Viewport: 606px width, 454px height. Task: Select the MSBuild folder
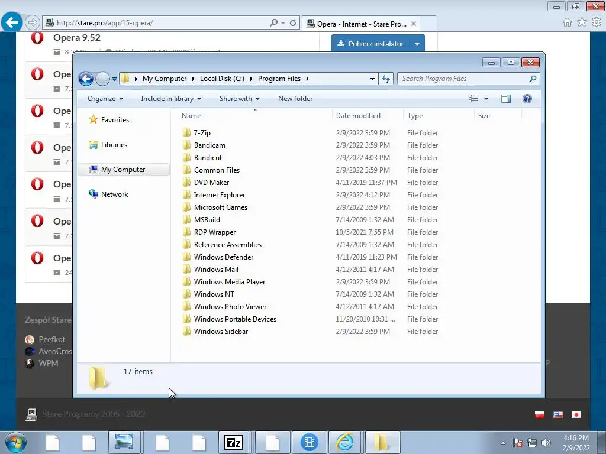207,220
